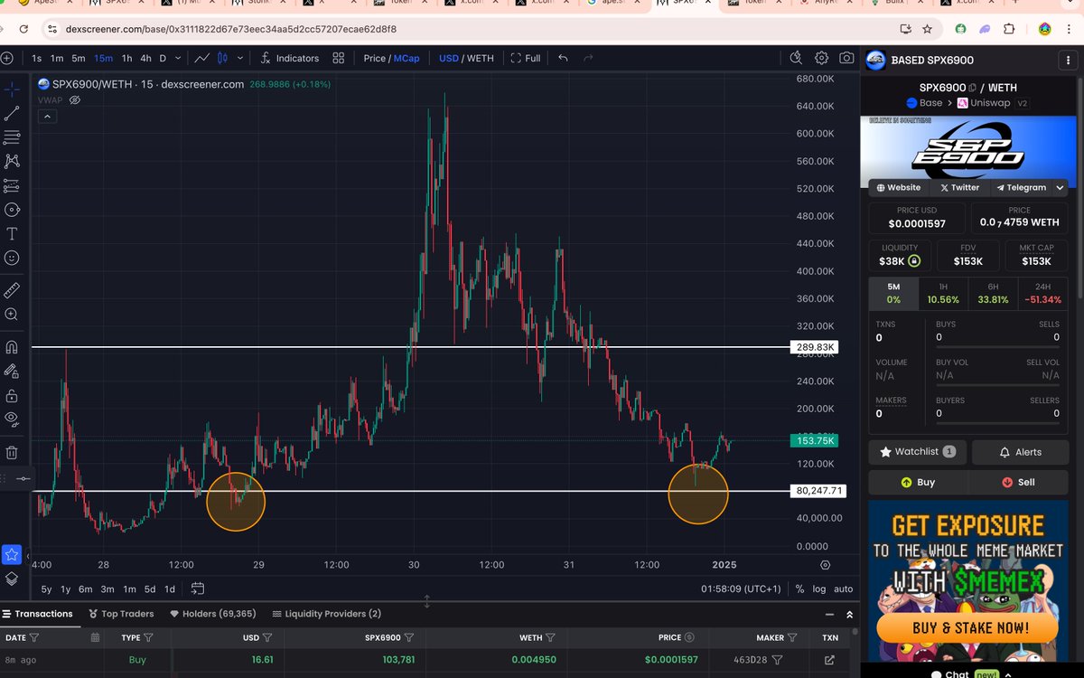Open the token Website link
The image size is (1084, 678).
pyautogui.click(x=899, y=188)
